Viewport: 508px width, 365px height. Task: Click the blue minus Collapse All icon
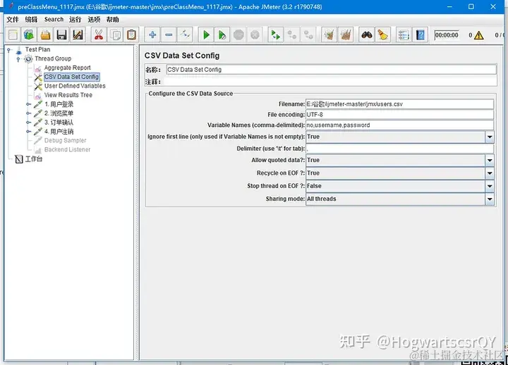click(x=169, y=35)
